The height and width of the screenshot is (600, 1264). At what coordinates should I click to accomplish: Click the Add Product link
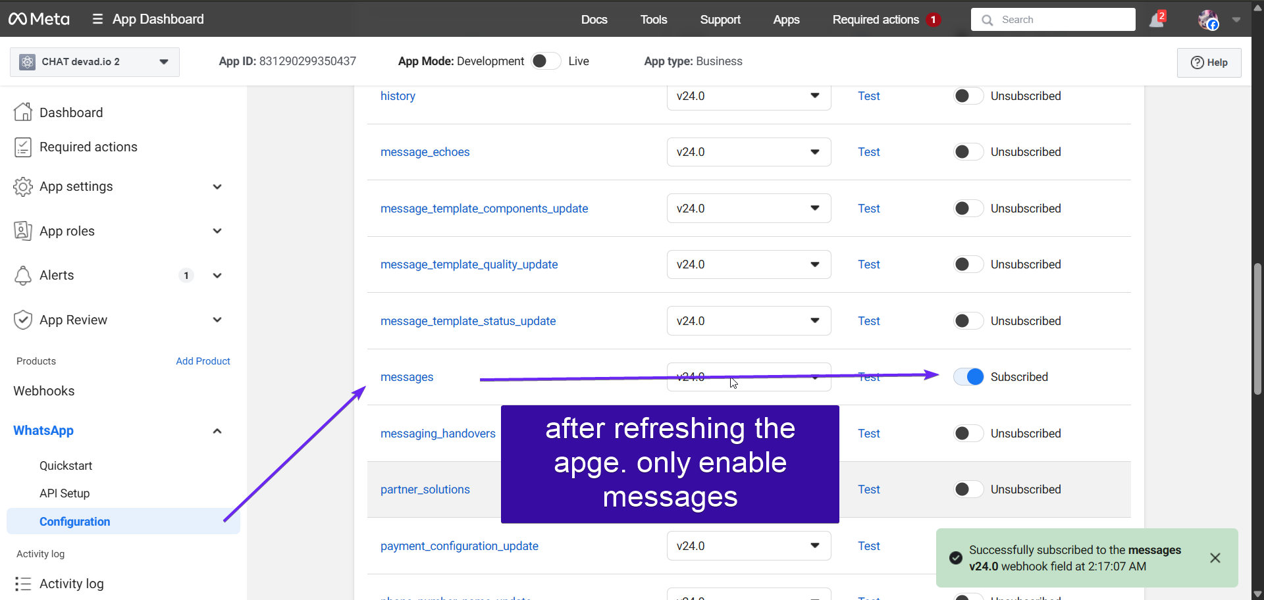tap(203, 361)
